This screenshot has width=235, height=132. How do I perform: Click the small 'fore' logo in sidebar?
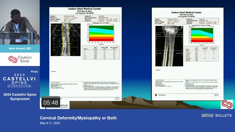[34, 72]
